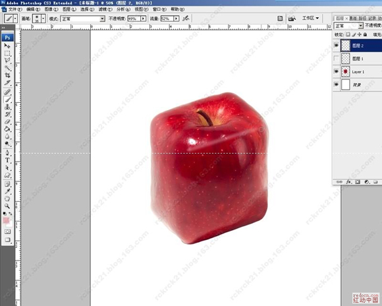Click the layer style fx button
This screenshot has height=306, width=382.
(349, 182)
